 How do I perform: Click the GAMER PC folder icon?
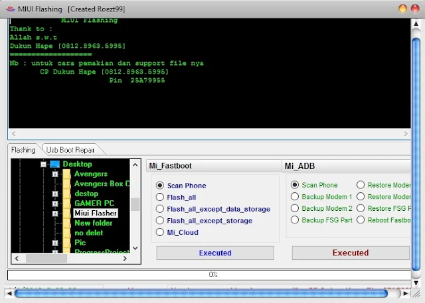(x=66, y=204)
